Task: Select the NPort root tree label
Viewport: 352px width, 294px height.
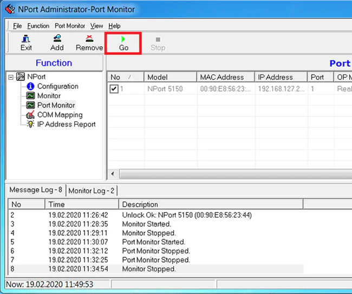Action: [36, 76]
